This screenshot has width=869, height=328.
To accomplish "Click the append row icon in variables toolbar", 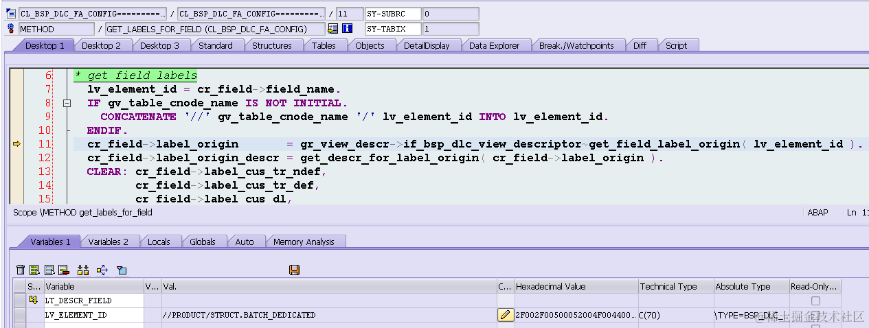I will click(49, 270).
